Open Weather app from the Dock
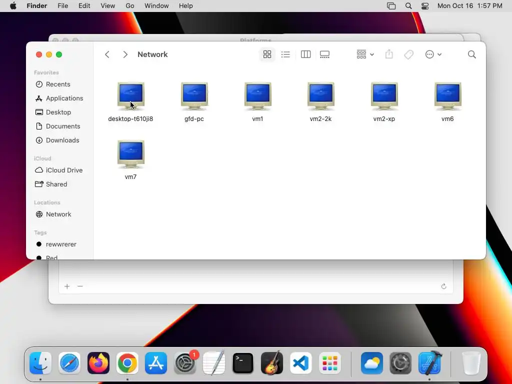The image size is (512, 384). tap(372, 363)
